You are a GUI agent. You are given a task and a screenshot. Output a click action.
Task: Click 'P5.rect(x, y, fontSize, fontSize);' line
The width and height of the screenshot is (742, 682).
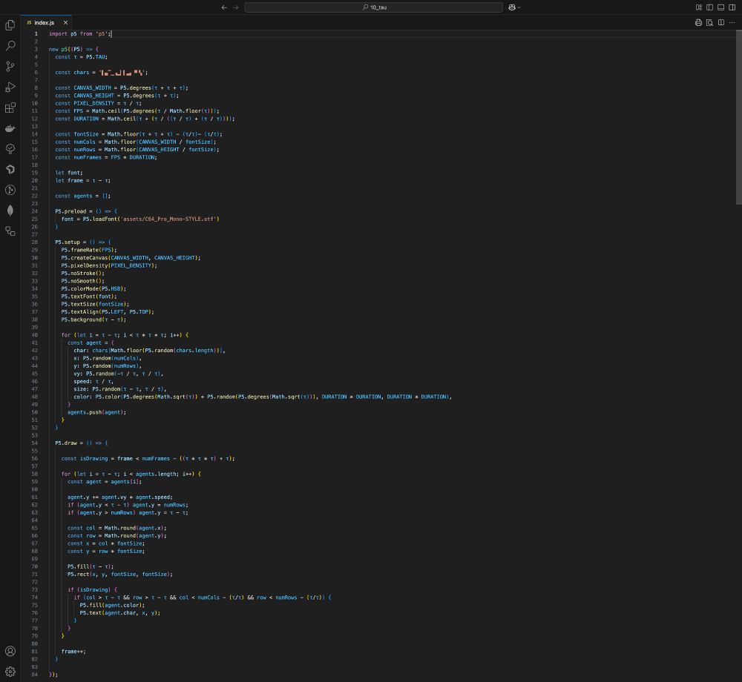(x=119, y=575)
